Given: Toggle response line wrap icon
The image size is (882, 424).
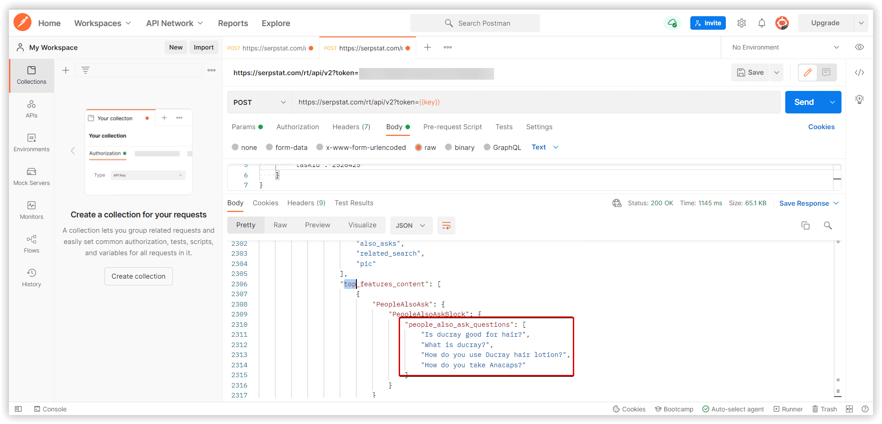Looking at the screenshot, I should [446, 226].
